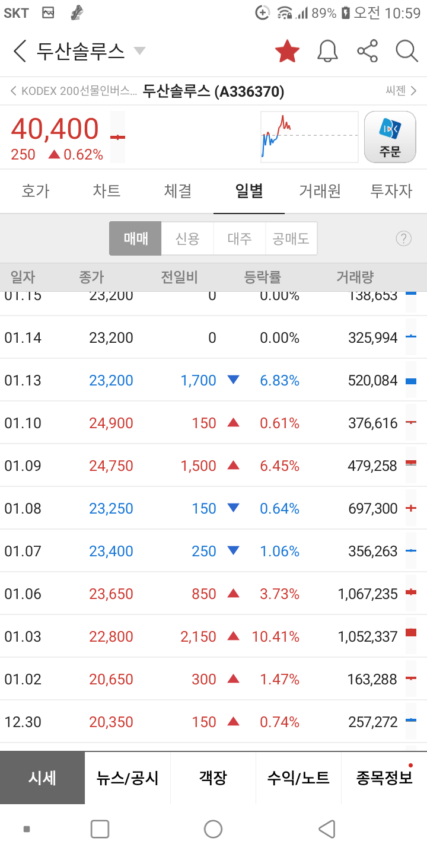
Task: Open the 객장 bottom tab
Action: (x=213, y=777)
